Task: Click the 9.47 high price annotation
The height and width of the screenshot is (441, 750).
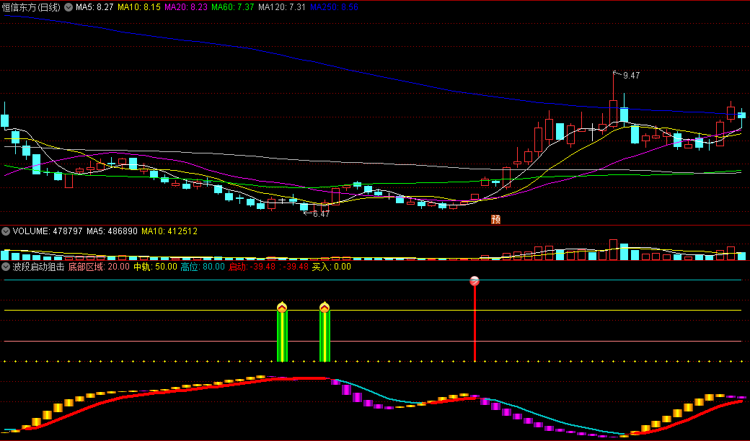Action: pos(632,76)
